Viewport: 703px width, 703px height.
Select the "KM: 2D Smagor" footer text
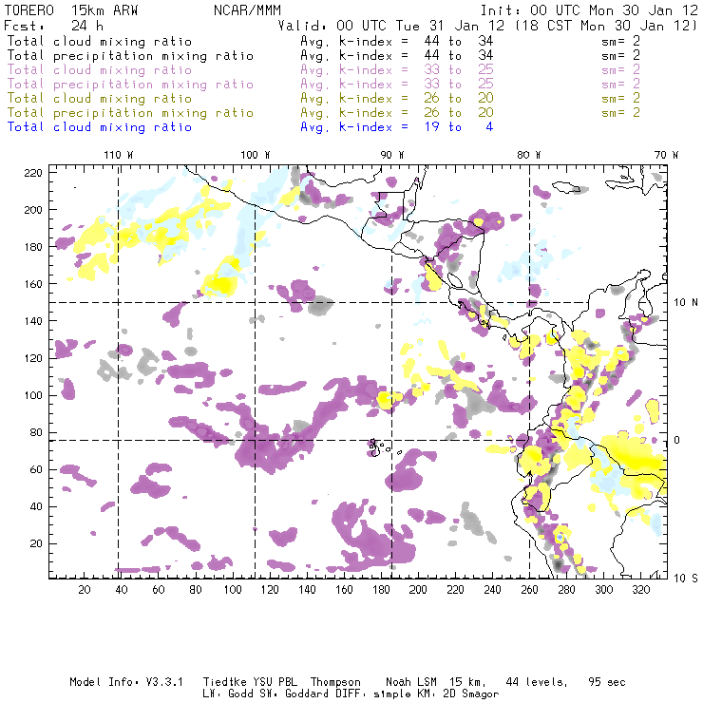point(456,694)
